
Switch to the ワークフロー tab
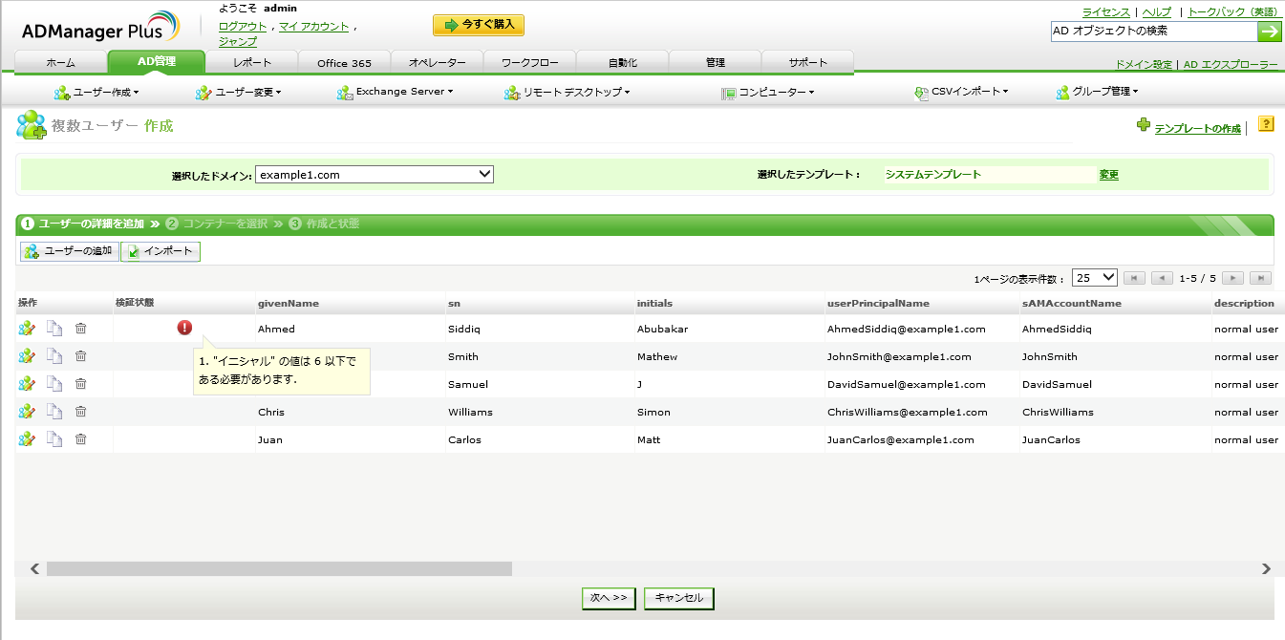(x=530, y=62)
